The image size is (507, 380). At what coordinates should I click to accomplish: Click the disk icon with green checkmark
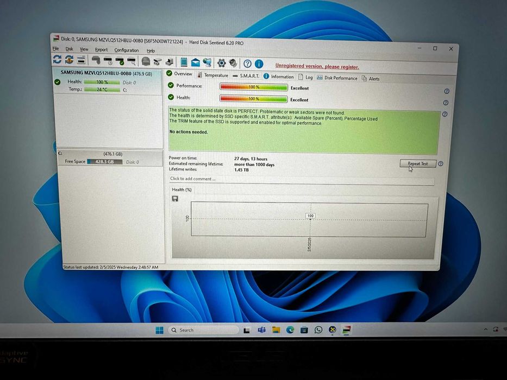click(120, 61)
